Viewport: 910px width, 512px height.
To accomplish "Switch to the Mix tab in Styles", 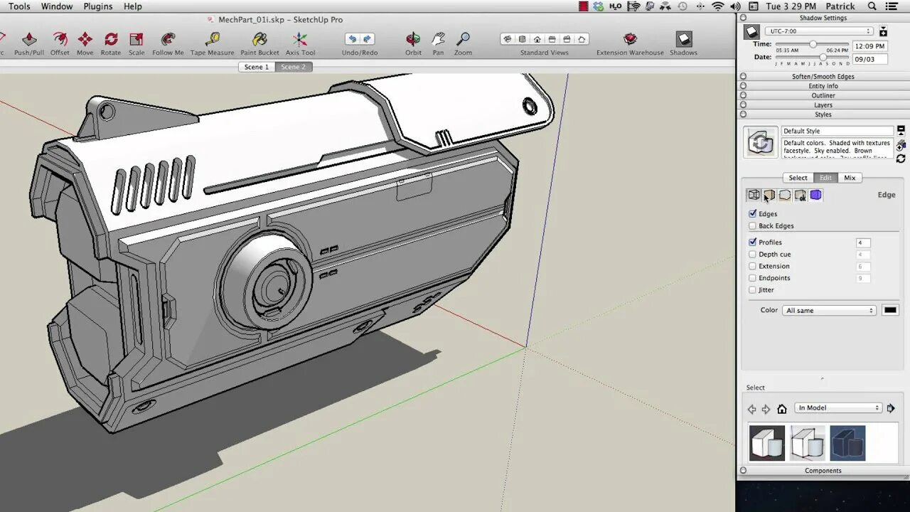I will click(x=850, y=178).
